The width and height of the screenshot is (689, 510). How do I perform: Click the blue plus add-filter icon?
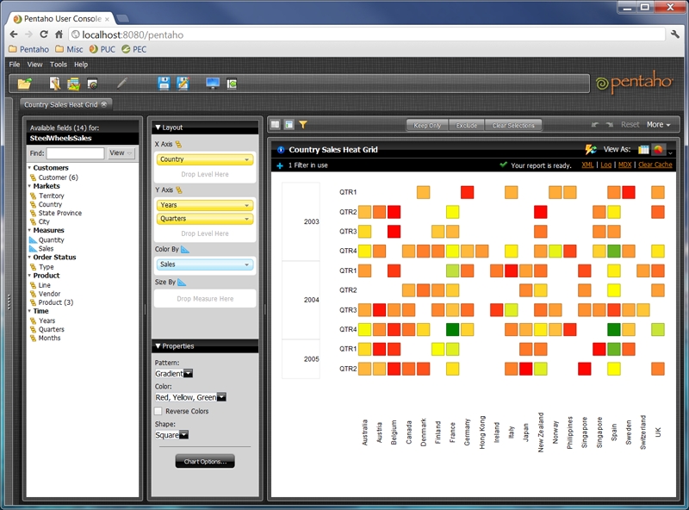(x=280, y=165)
